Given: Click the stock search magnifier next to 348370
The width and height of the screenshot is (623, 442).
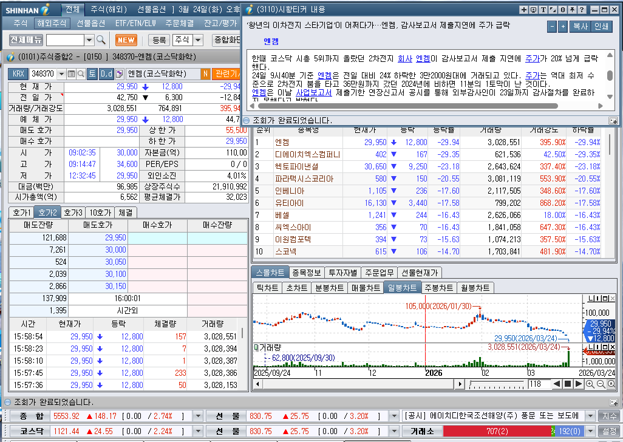Looking at the screenshot, I should click(81, 74).
